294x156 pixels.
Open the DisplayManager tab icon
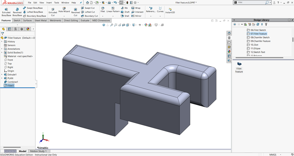coord(28,29)
